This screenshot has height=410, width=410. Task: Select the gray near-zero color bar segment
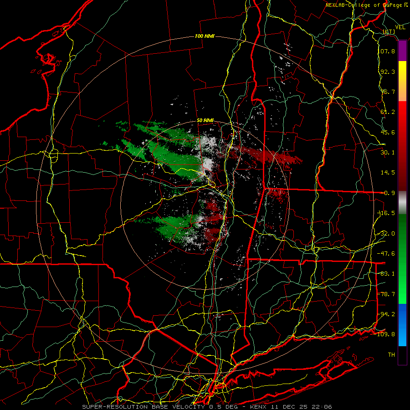coord(402,203)
